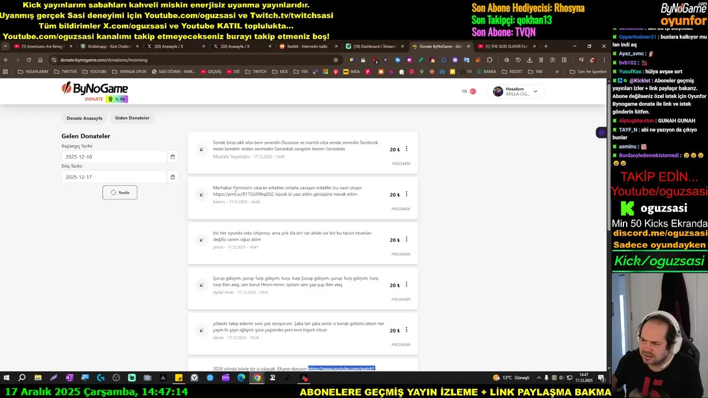Click the purple floating side icon
The height and width of the screenshot is (398, 708).
click(601, 133)
